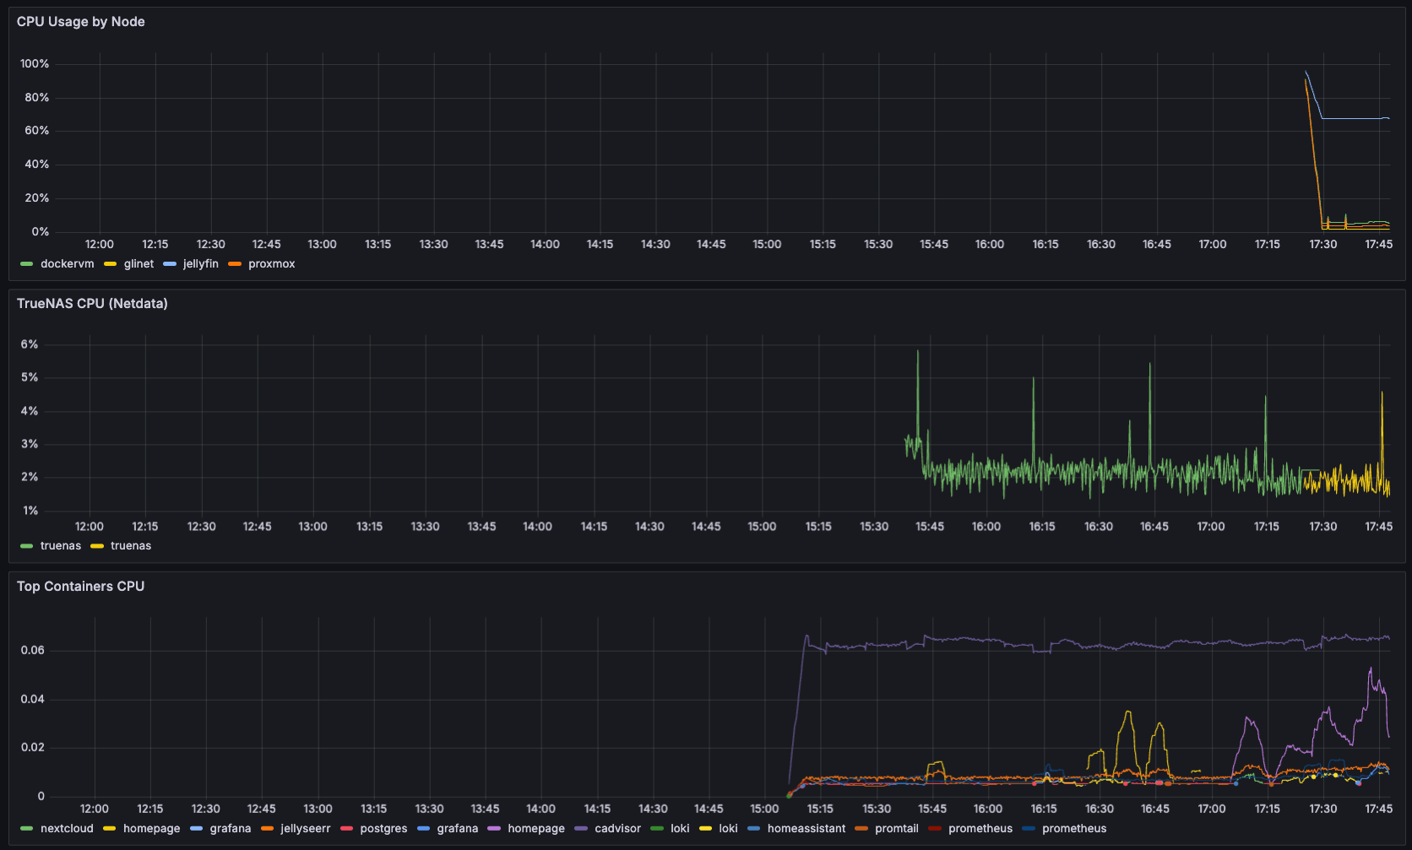Screen dimensions: 1412x850
Task: Hide the postgres series in Top Containers CPU
Action: pos(385,828)
